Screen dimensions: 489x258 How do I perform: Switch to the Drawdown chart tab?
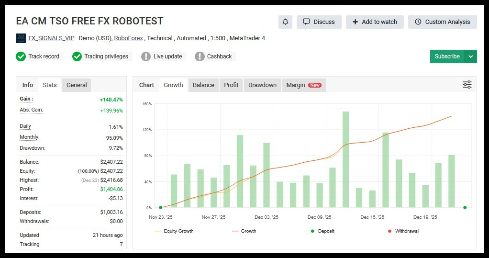pos(262,85)
